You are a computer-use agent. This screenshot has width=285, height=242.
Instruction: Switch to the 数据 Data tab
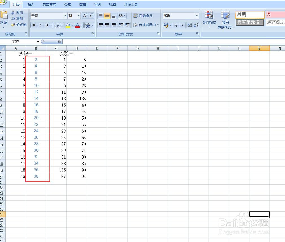(x=83, y=4)
